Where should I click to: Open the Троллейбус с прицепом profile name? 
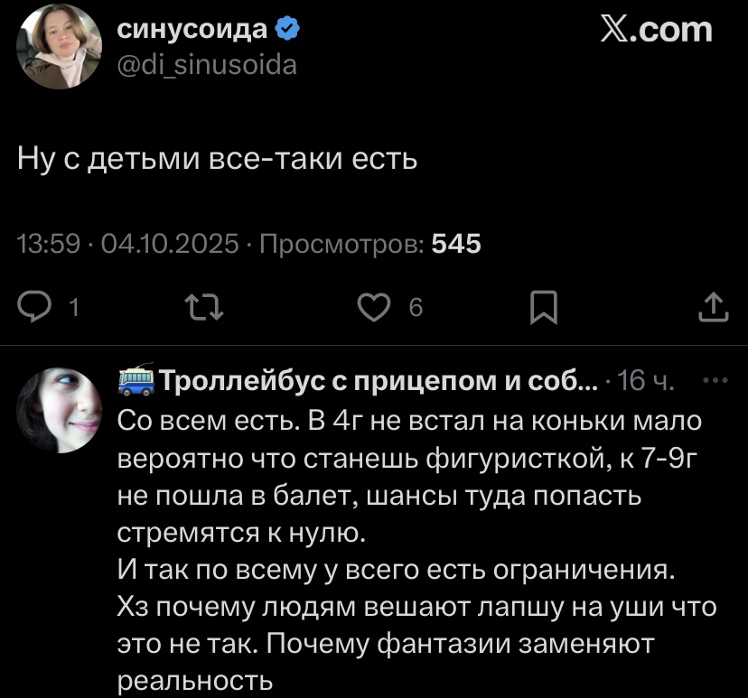point(378,381)
